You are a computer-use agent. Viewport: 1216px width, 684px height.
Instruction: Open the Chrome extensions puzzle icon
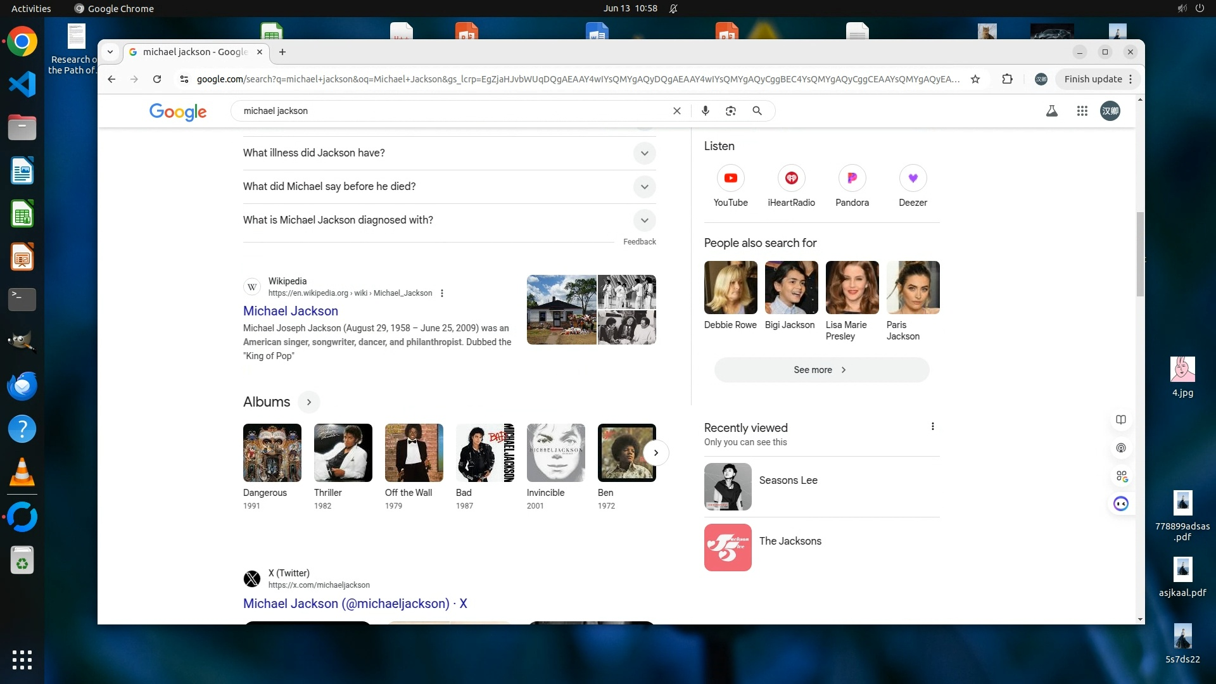[1007, 79]
